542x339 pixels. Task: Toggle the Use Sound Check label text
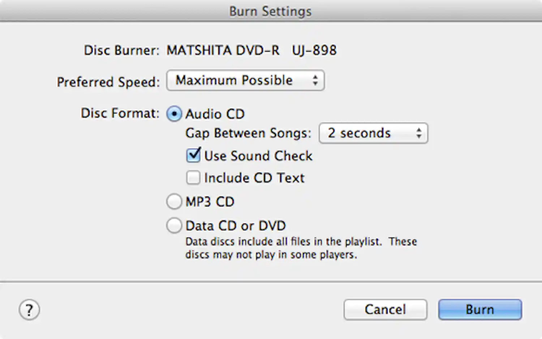[258, 156]
